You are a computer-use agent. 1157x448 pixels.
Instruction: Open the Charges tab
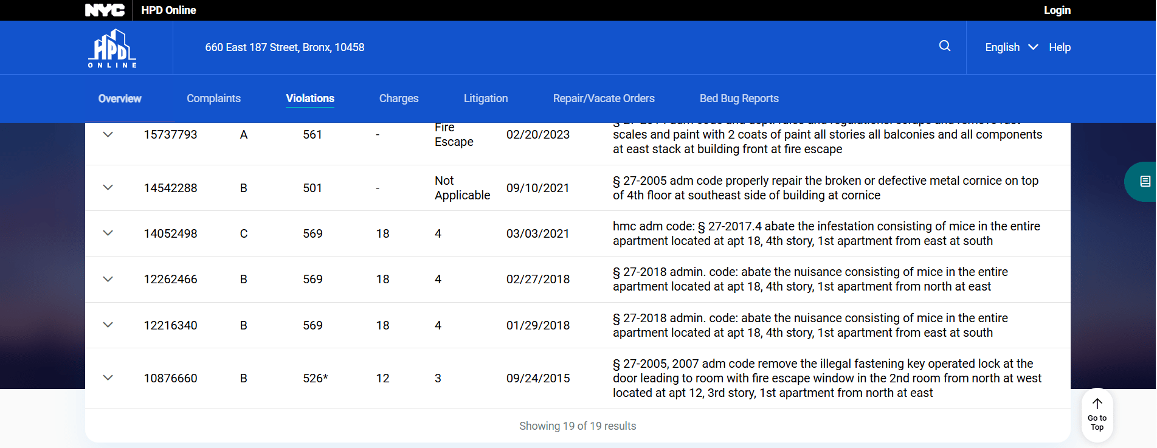[398, 98]
